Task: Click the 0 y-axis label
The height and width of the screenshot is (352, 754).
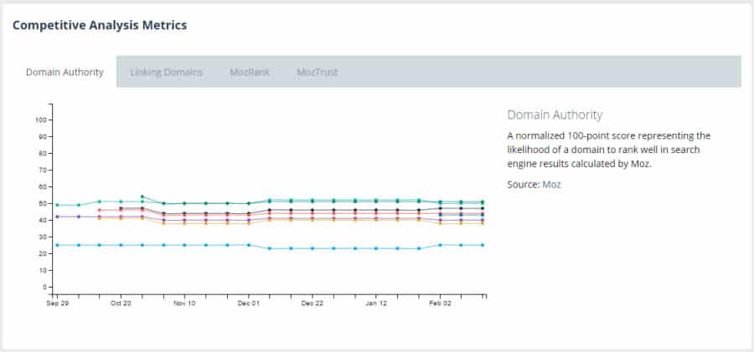Action: 44,287
